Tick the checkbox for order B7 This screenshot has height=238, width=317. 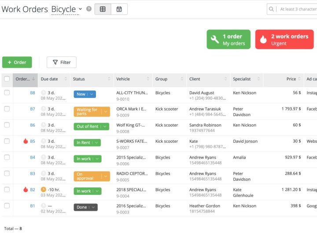(x=7, y=109)
